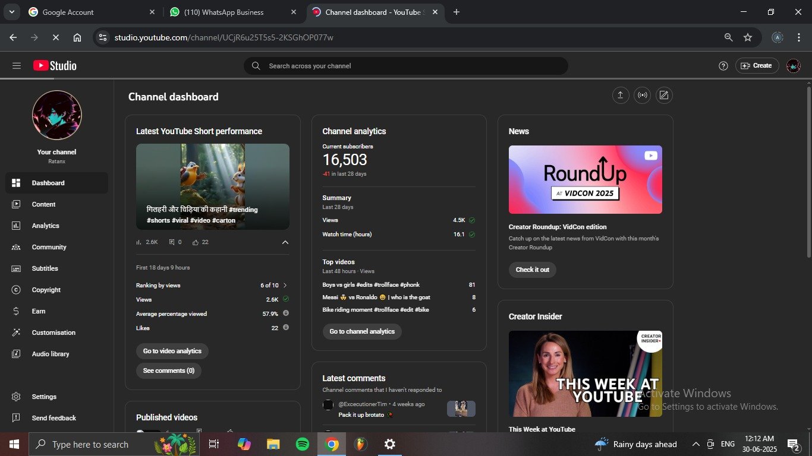812x456 pixels.
Task: Show hidden system tray icons
Action: pos(695,444)
